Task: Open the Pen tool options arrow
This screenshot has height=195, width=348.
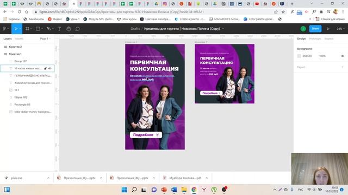Action: coord(53,29)
